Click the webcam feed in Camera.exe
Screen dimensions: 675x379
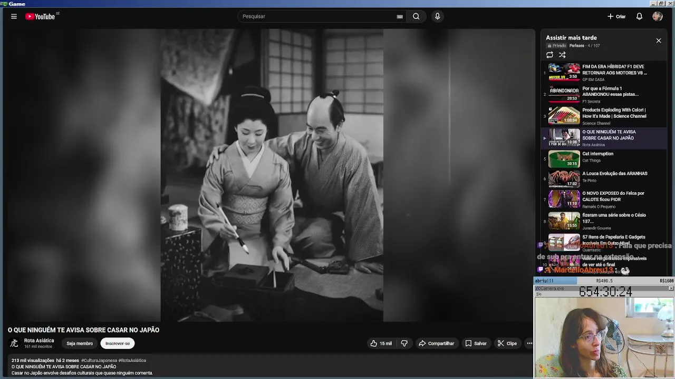click(x=604, y=337)
